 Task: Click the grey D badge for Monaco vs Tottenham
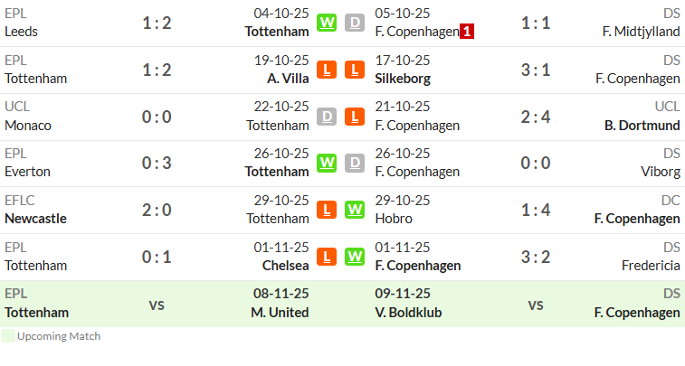pyautogui.click(x=327, y=117)
